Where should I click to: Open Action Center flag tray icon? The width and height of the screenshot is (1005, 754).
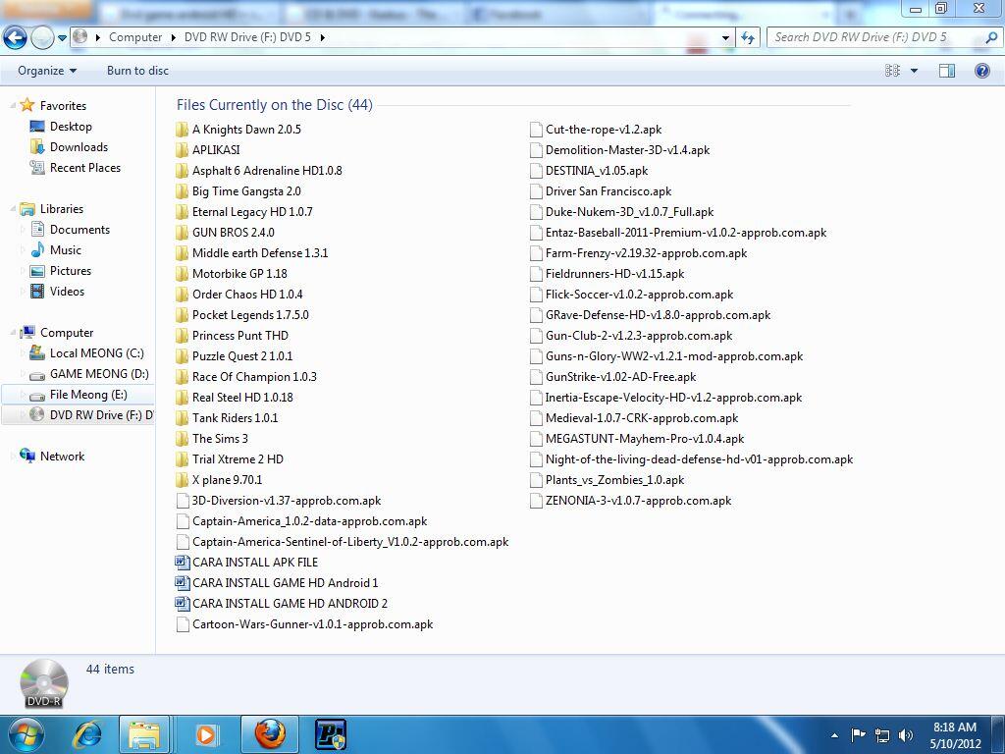click(858, 735)
